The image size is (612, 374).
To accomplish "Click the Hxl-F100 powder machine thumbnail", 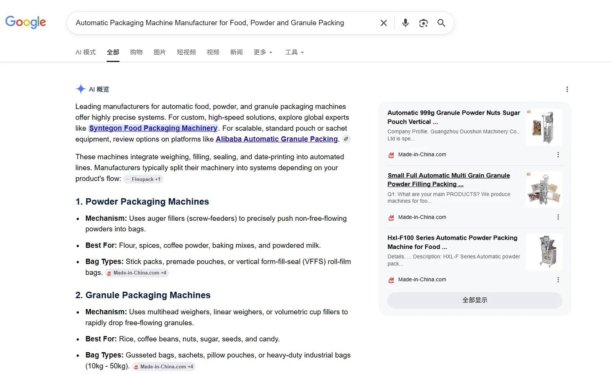I will coord(544,252).
